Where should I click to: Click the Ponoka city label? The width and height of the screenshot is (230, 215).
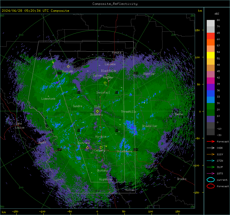pyautogui.click(x=117, y=53)
